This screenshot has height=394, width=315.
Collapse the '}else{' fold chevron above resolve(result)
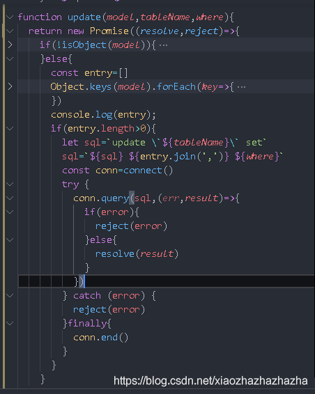tap(10, 240)
